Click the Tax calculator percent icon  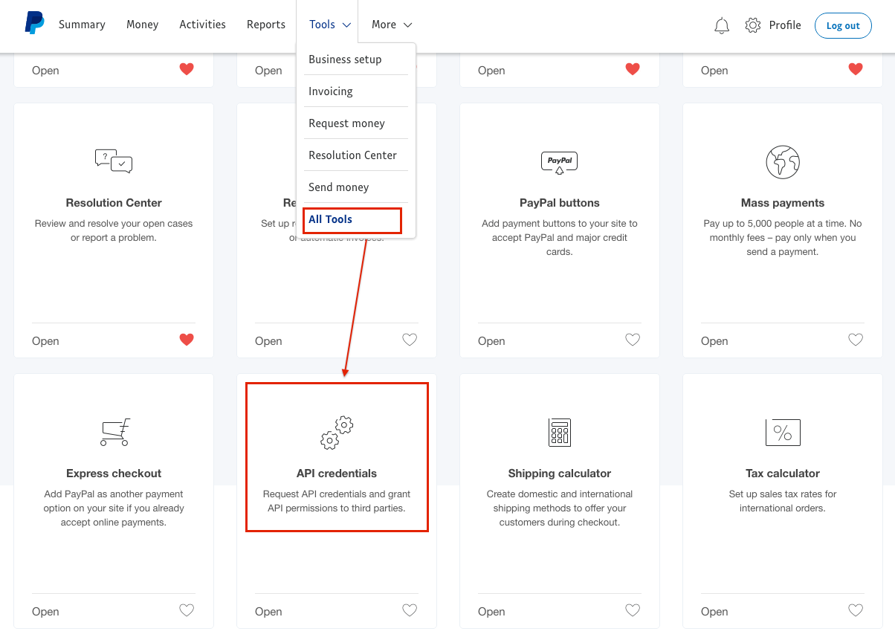[783, 432]
